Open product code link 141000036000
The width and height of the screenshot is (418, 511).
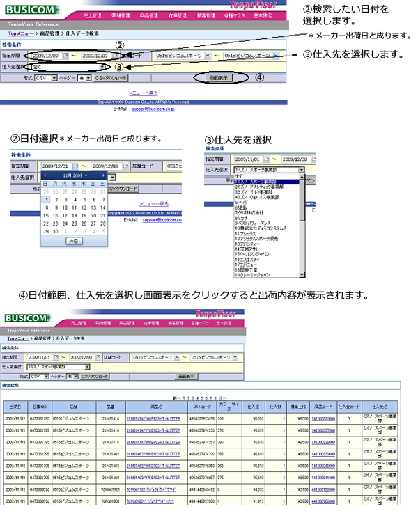point(323,419)
